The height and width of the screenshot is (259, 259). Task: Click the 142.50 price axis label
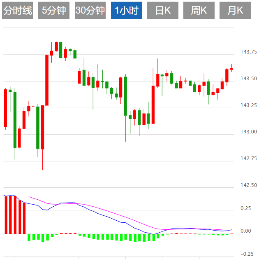point(249,185)
